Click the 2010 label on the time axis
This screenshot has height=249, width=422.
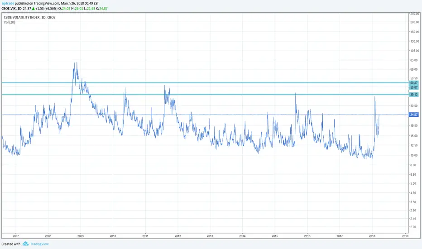point(113,236)
